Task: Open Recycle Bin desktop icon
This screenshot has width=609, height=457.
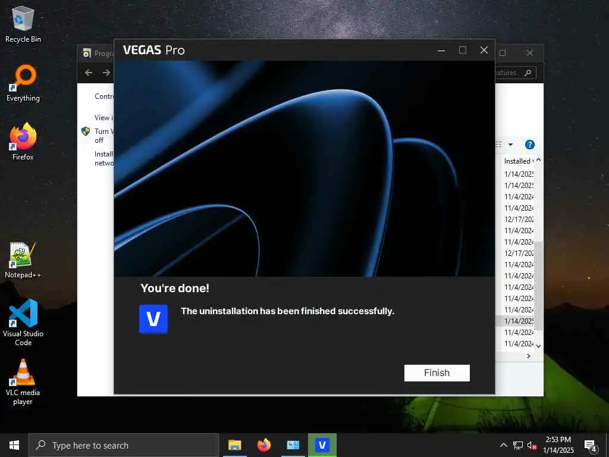Action: pos(23,24)
